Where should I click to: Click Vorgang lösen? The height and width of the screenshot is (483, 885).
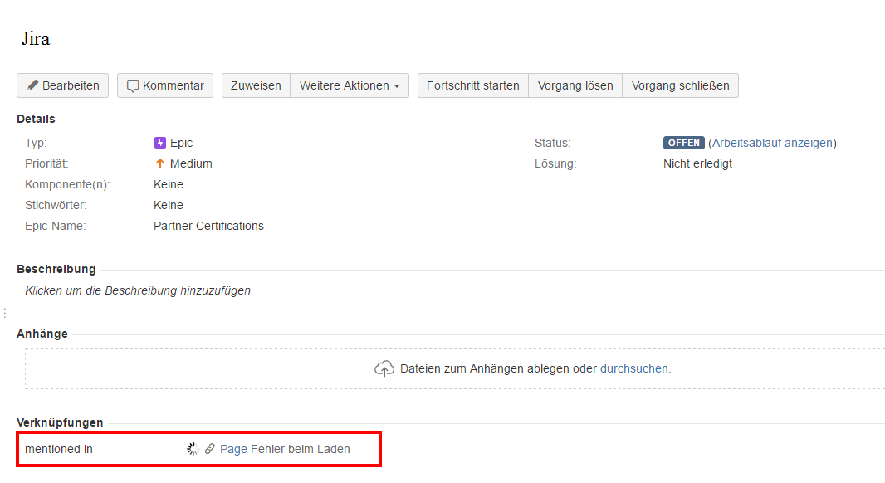point(575,85)
